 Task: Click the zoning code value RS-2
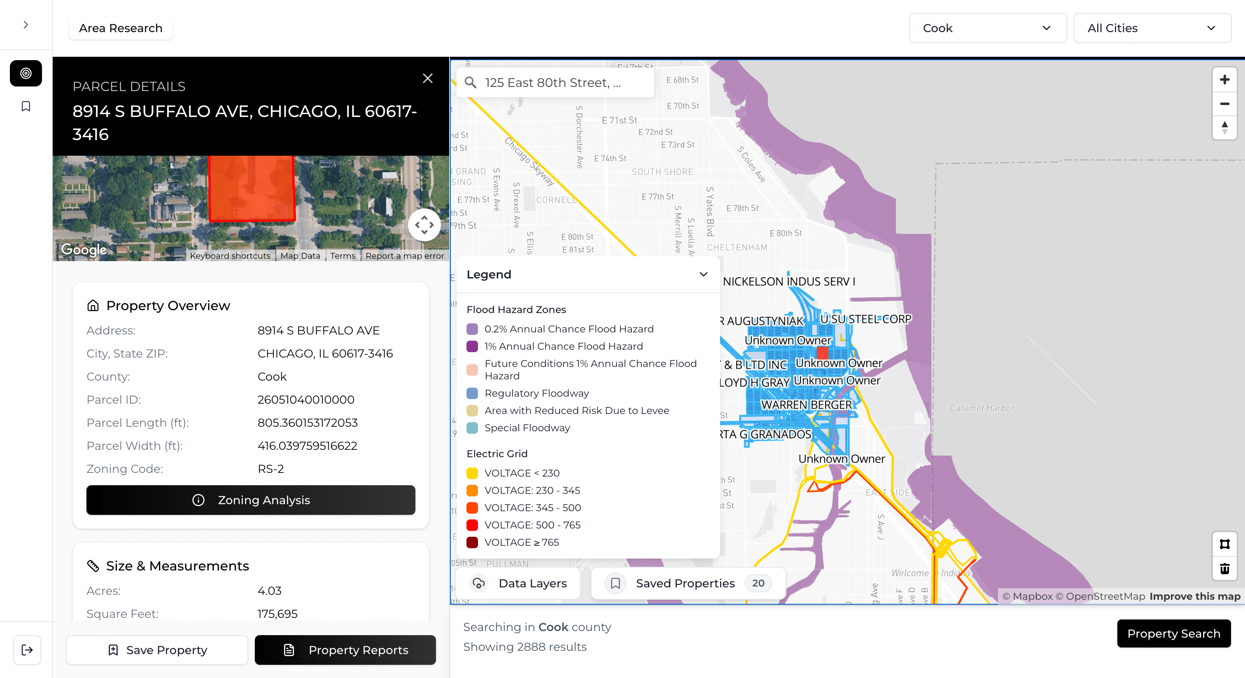tap(270, 469)
